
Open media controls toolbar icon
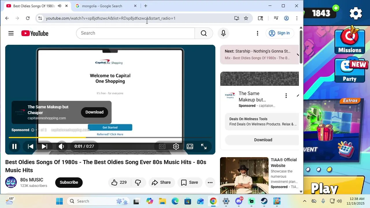pos(276,18)
